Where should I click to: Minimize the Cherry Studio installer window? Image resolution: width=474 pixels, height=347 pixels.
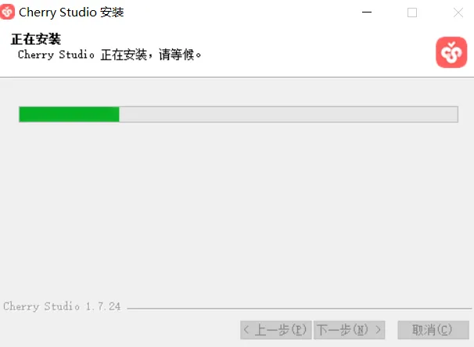[367, 13]
